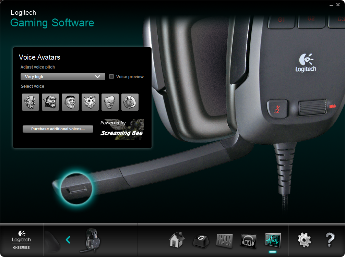This screenshot has width=345, height=257.
Task: Select the Giant voice avatar
Action: 70,102
